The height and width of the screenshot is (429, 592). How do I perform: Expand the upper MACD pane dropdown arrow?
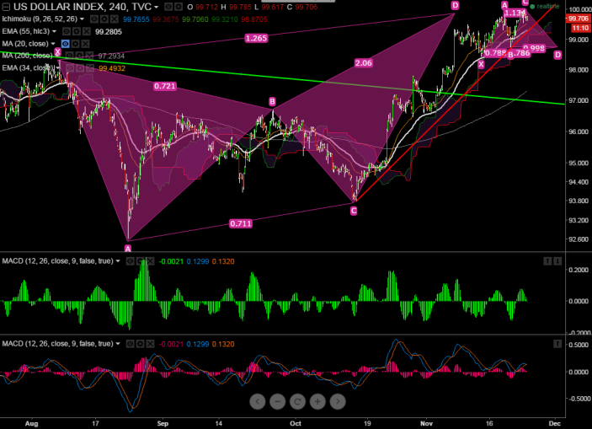[118, 261]
